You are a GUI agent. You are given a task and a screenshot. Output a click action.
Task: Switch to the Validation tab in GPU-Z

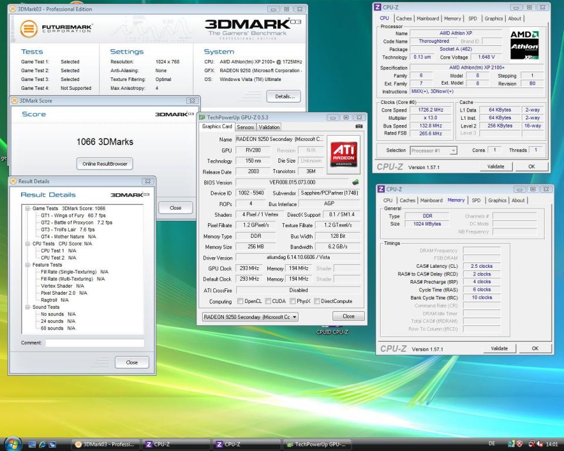point(269,127)
